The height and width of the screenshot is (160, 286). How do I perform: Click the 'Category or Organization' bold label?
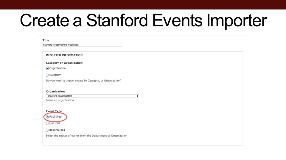click(64, 63)
